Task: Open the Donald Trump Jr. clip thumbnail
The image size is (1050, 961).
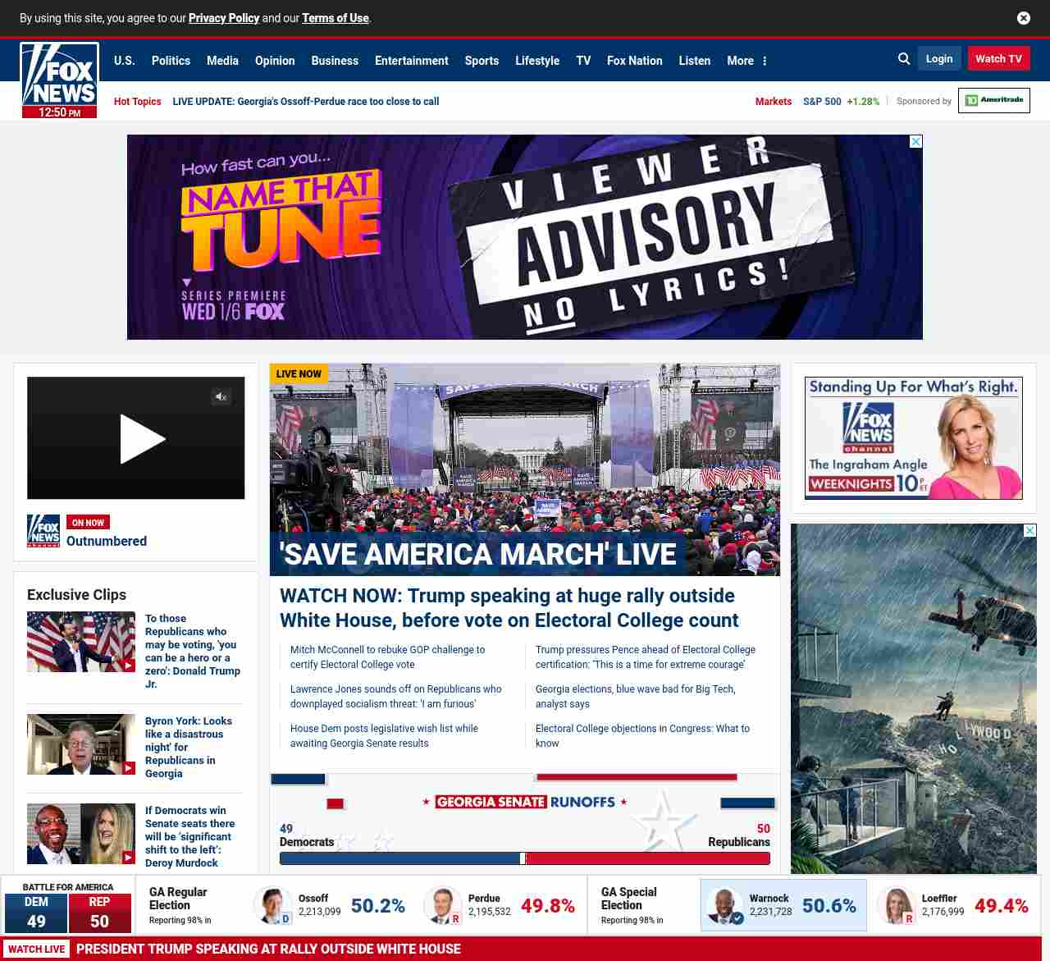Action: [80, 642]
